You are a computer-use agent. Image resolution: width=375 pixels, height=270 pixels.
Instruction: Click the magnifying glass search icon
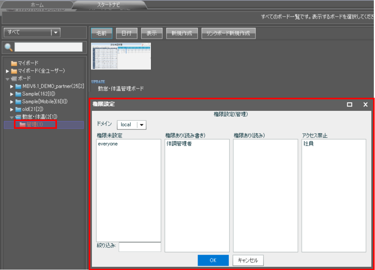click(x=8, y=47)
